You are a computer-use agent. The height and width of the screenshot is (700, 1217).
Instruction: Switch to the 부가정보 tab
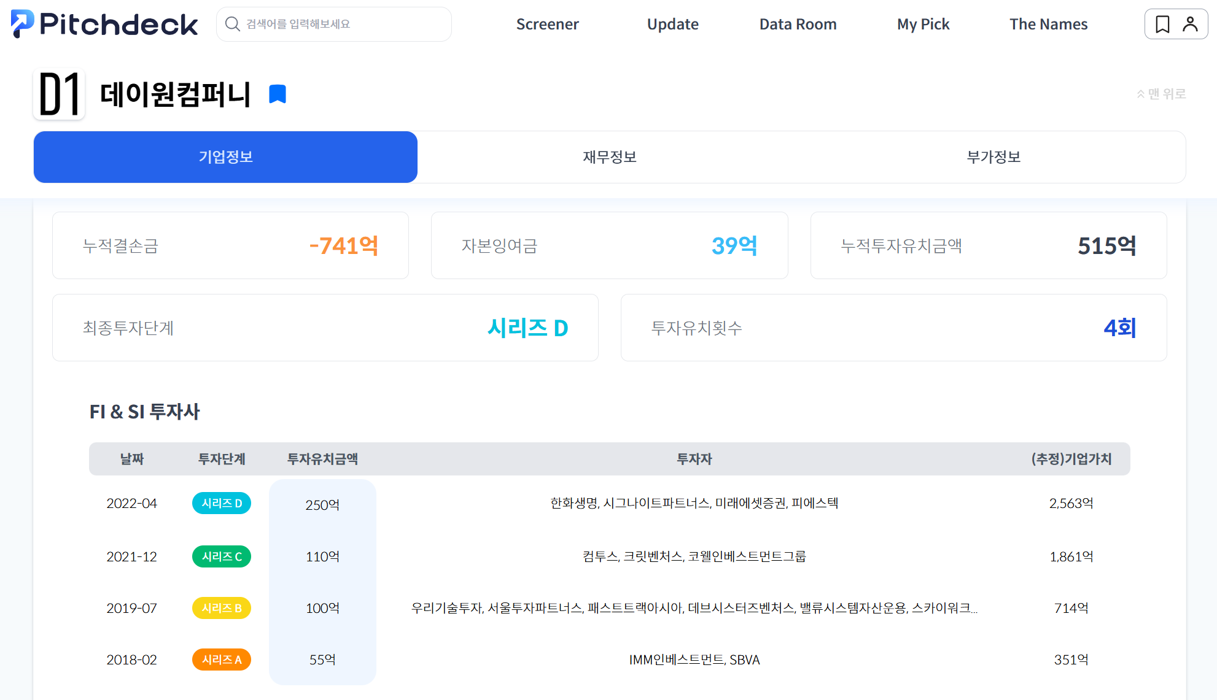[993, 157]
